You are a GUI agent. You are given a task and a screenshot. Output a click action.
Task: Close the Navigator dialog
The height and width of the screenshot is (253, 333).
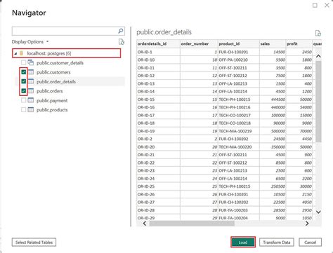coord(327,5)
